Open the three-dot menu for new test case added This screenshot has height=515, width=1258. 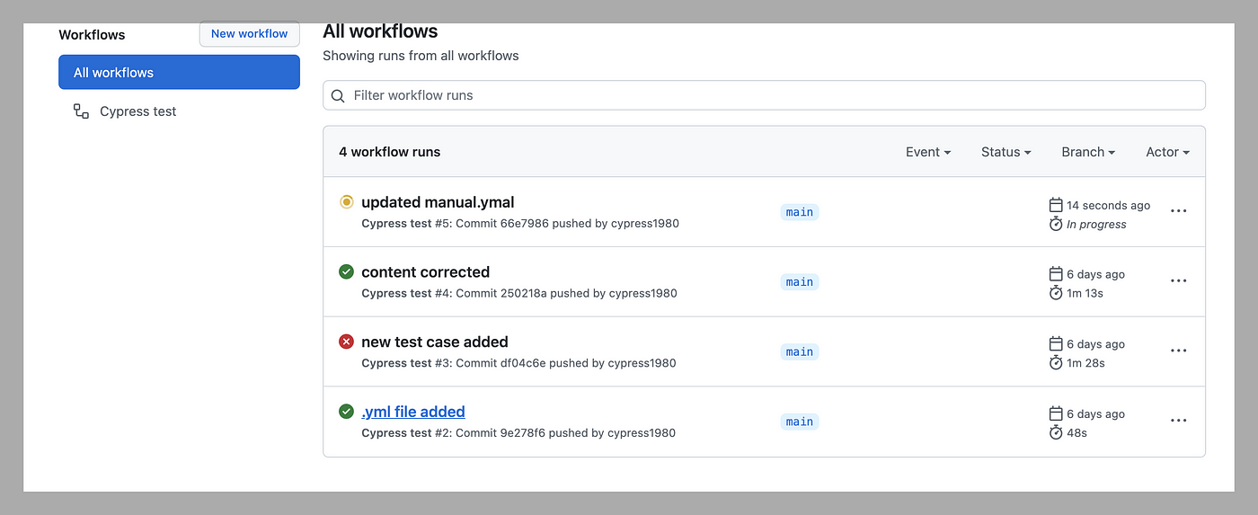(x=1178, y=351)
